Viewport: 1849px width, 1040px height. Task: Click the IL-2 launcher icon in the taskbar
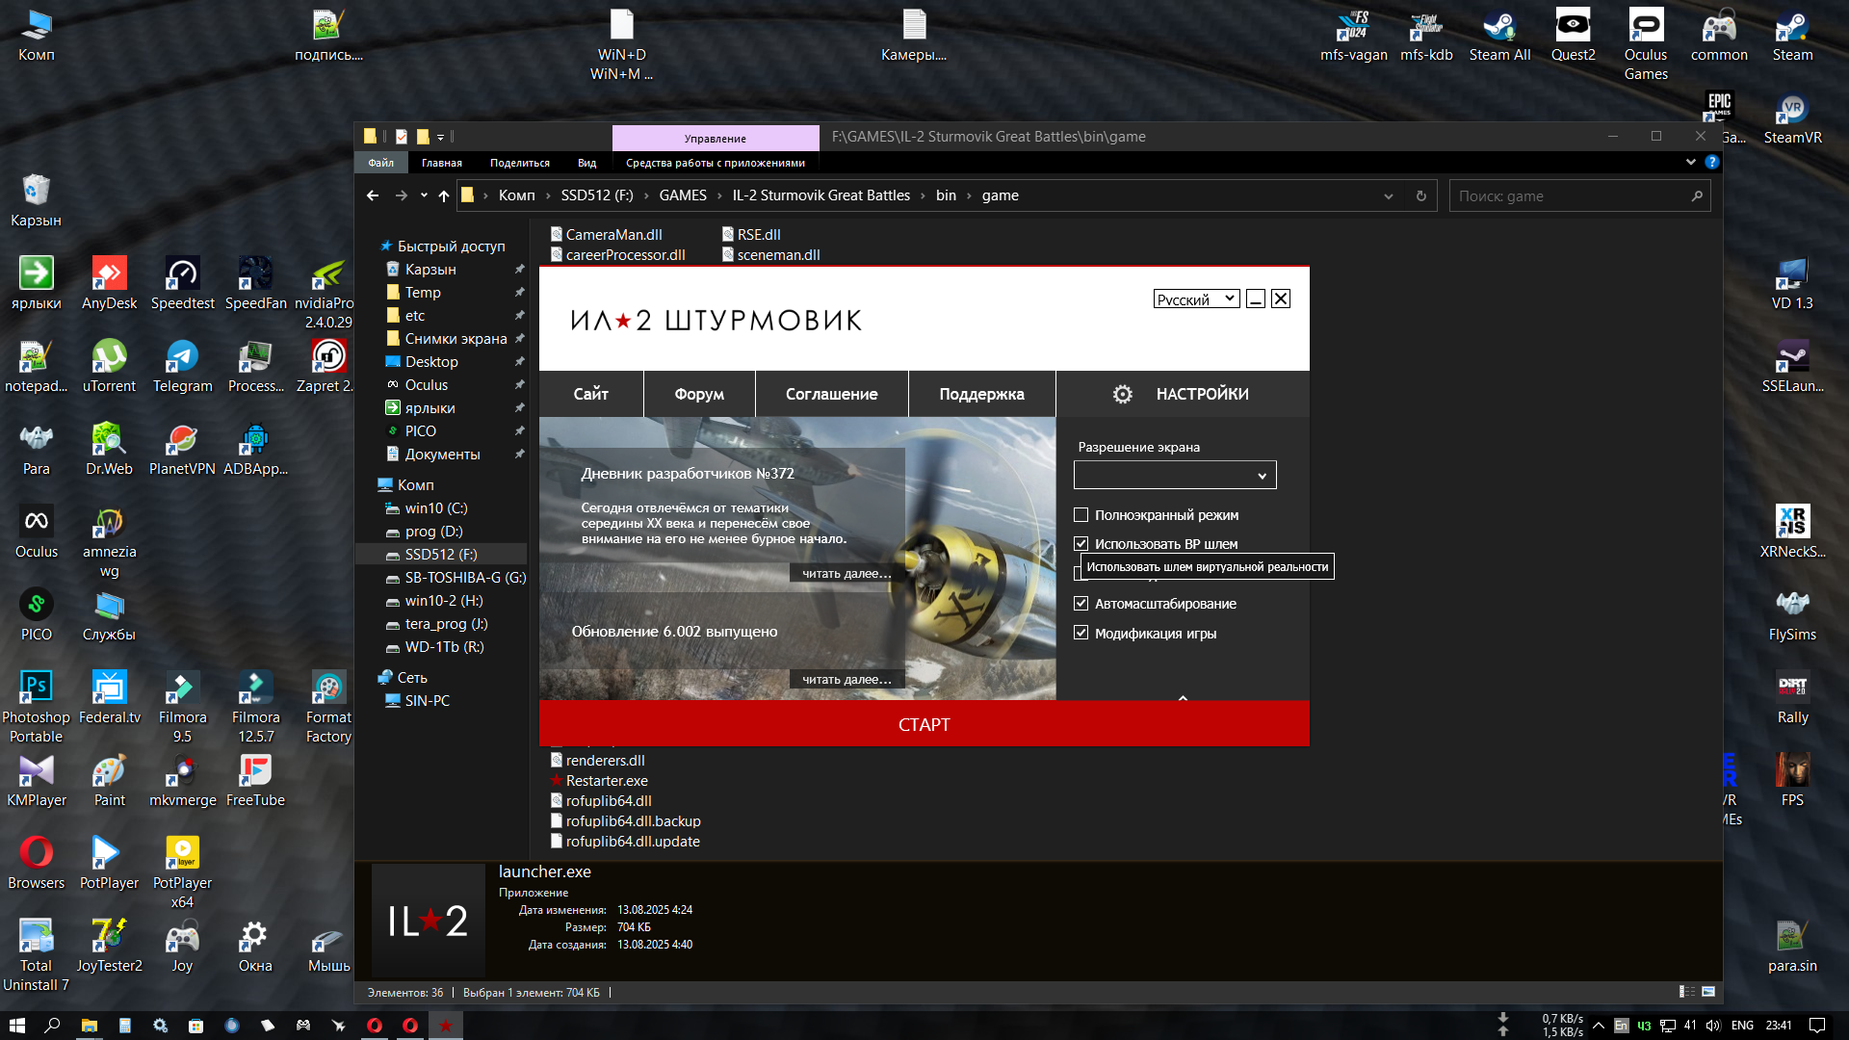coord(445,1026)
